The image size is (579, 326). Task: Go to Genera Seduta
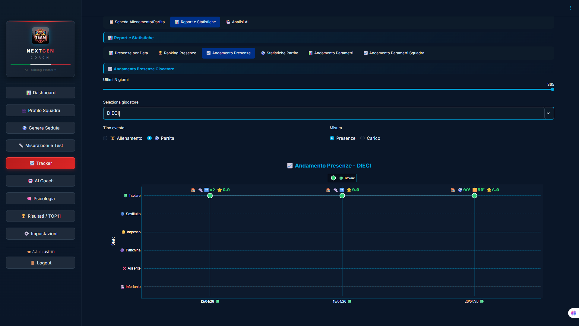click(x=40, y=128)
